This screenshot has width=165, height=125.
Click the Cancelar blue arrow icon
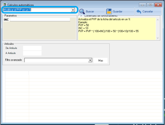tap(139, 12)
